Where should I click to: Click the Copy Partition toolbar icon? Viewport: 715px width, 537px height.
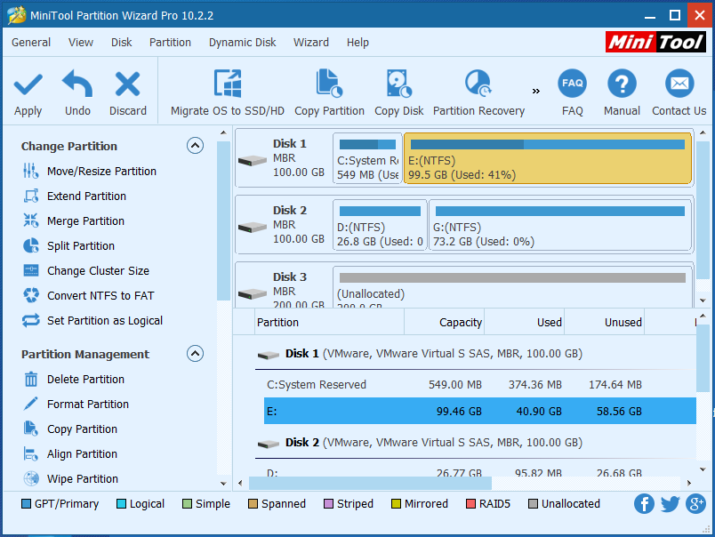(329, 84)
